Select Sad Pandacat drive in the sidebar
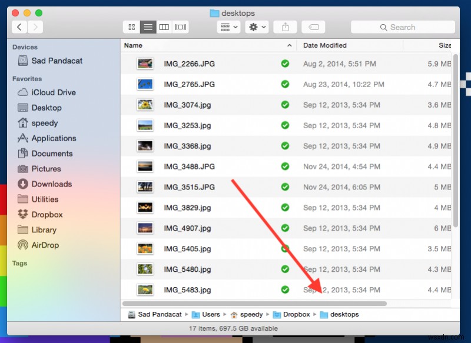The image size is (471, 343). [50, 61]
